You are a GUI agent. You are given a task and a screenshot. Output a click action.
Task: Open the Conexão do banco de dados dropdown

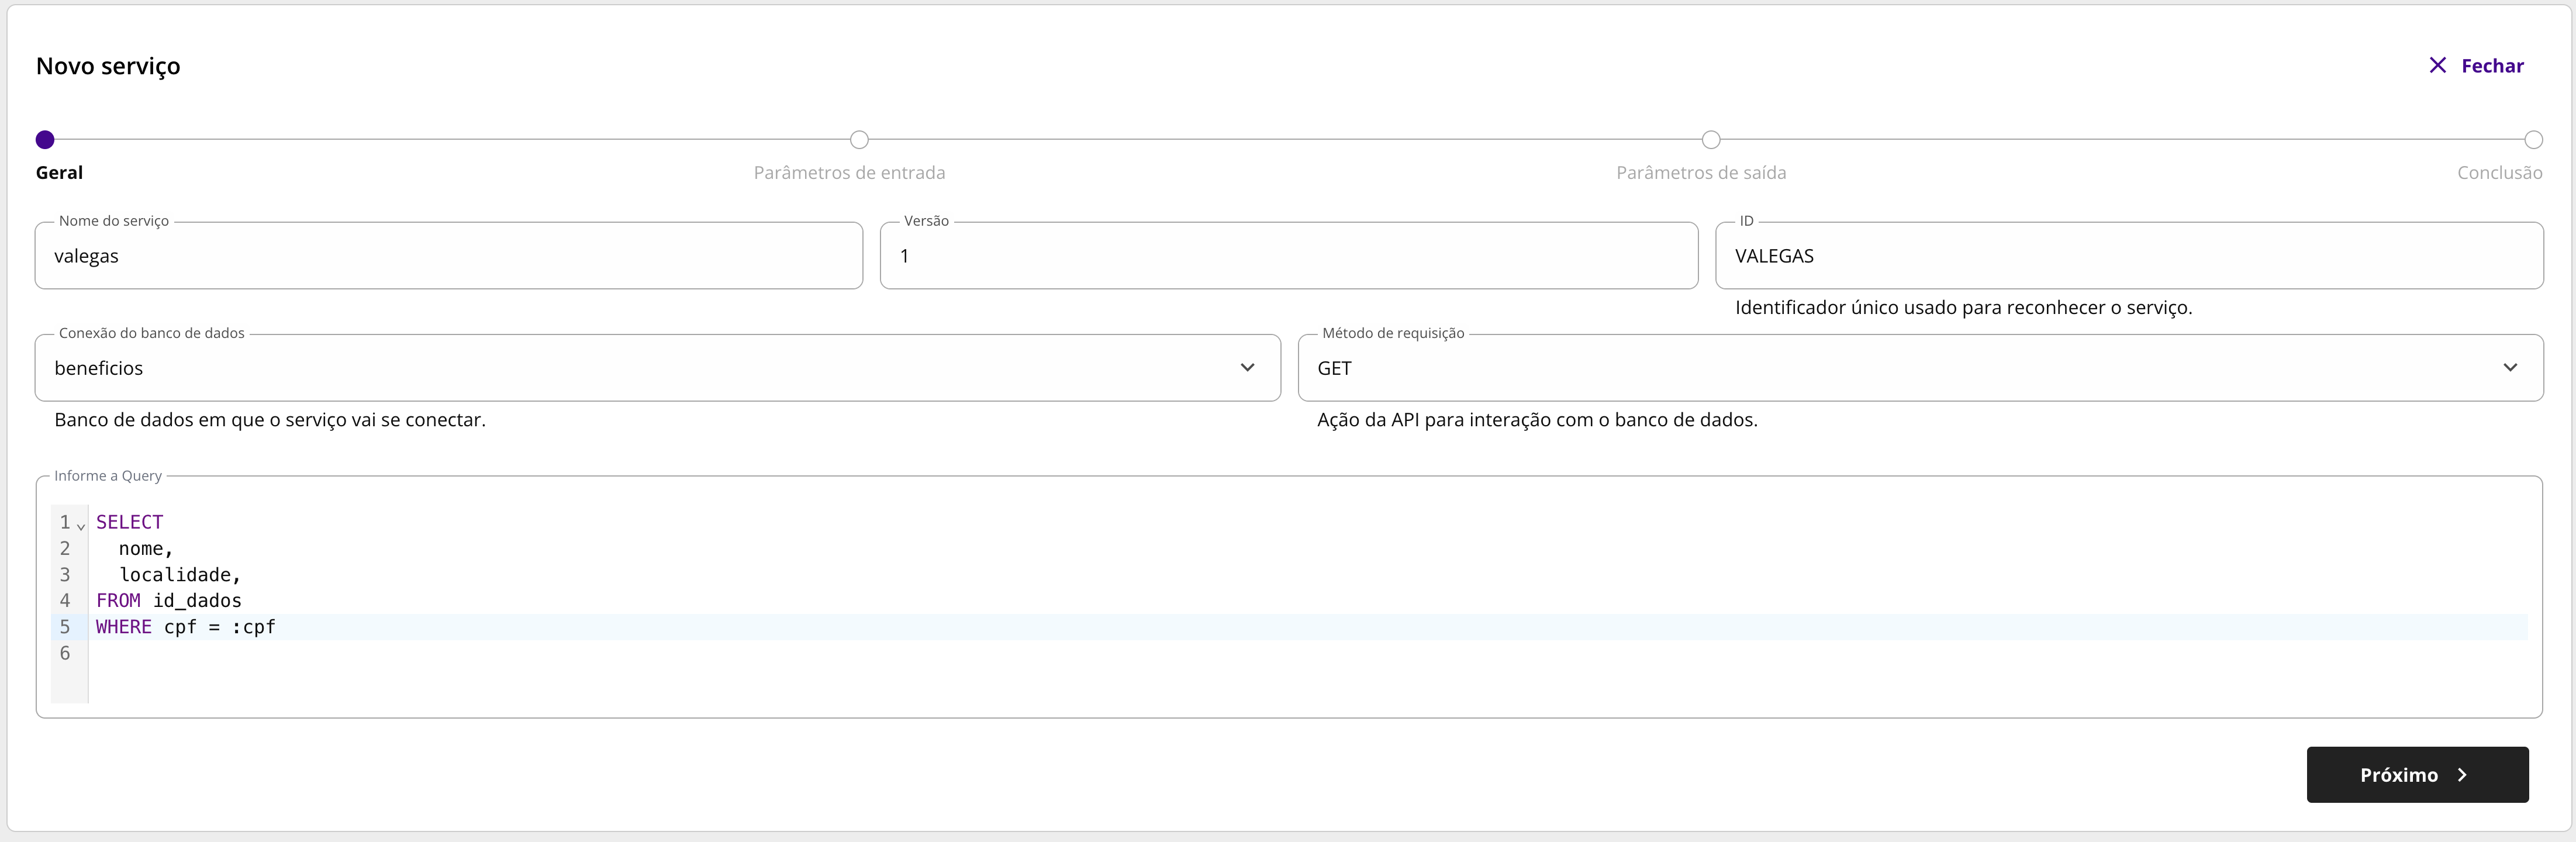point(640,368)
